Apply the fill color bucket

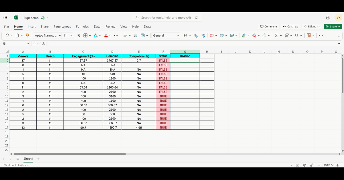point(96,35)
